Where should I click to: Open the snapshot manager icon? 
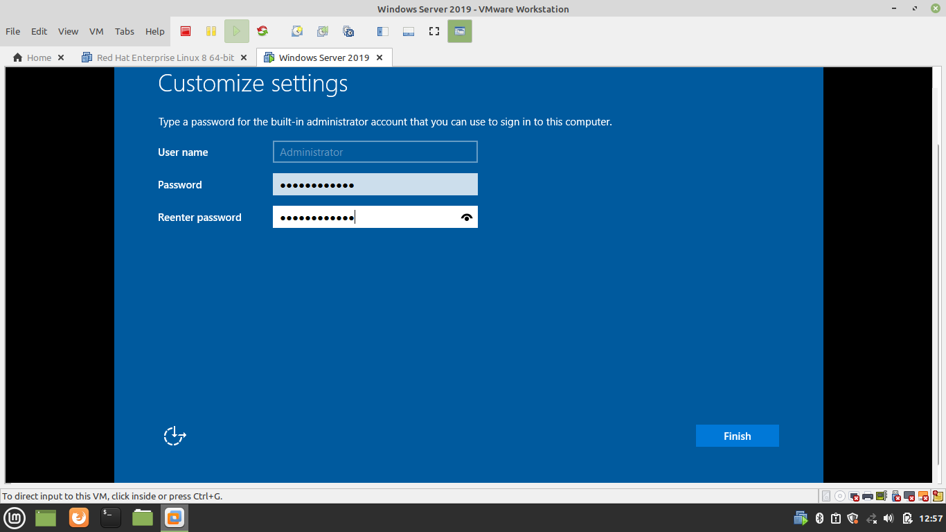(x=348, y=31)
